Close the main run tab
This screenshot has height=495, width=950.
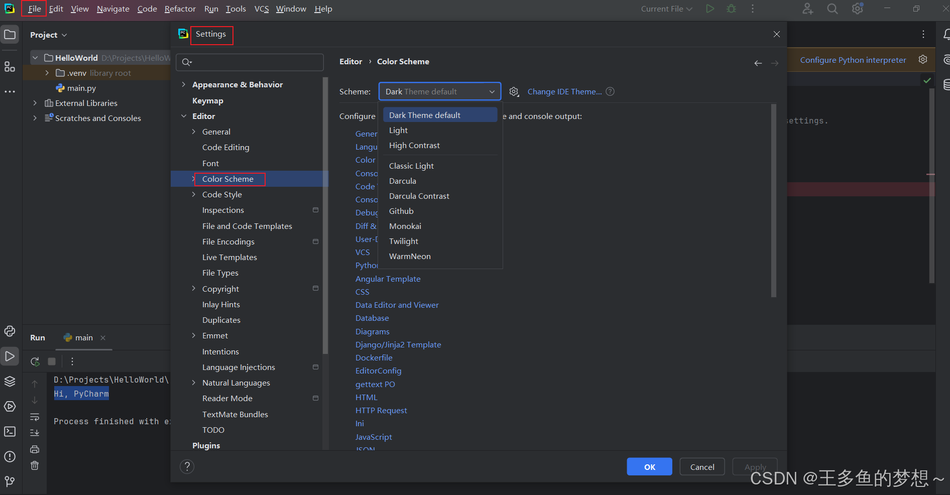pyautogui.click(x=103, y=338)
